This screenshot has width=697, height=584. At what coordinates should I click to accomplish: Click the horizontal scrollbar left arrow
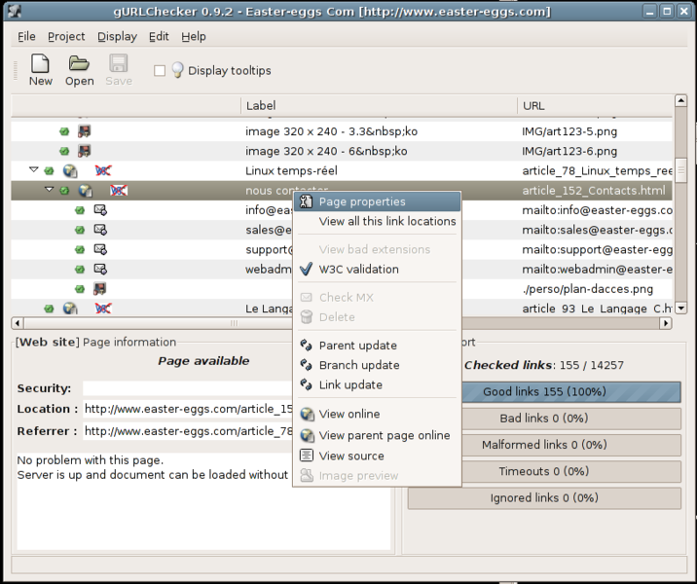(17, 323)
